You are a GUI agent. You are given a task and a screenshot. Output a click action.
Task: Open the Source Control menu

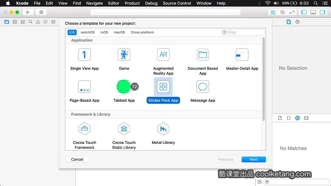177,3
